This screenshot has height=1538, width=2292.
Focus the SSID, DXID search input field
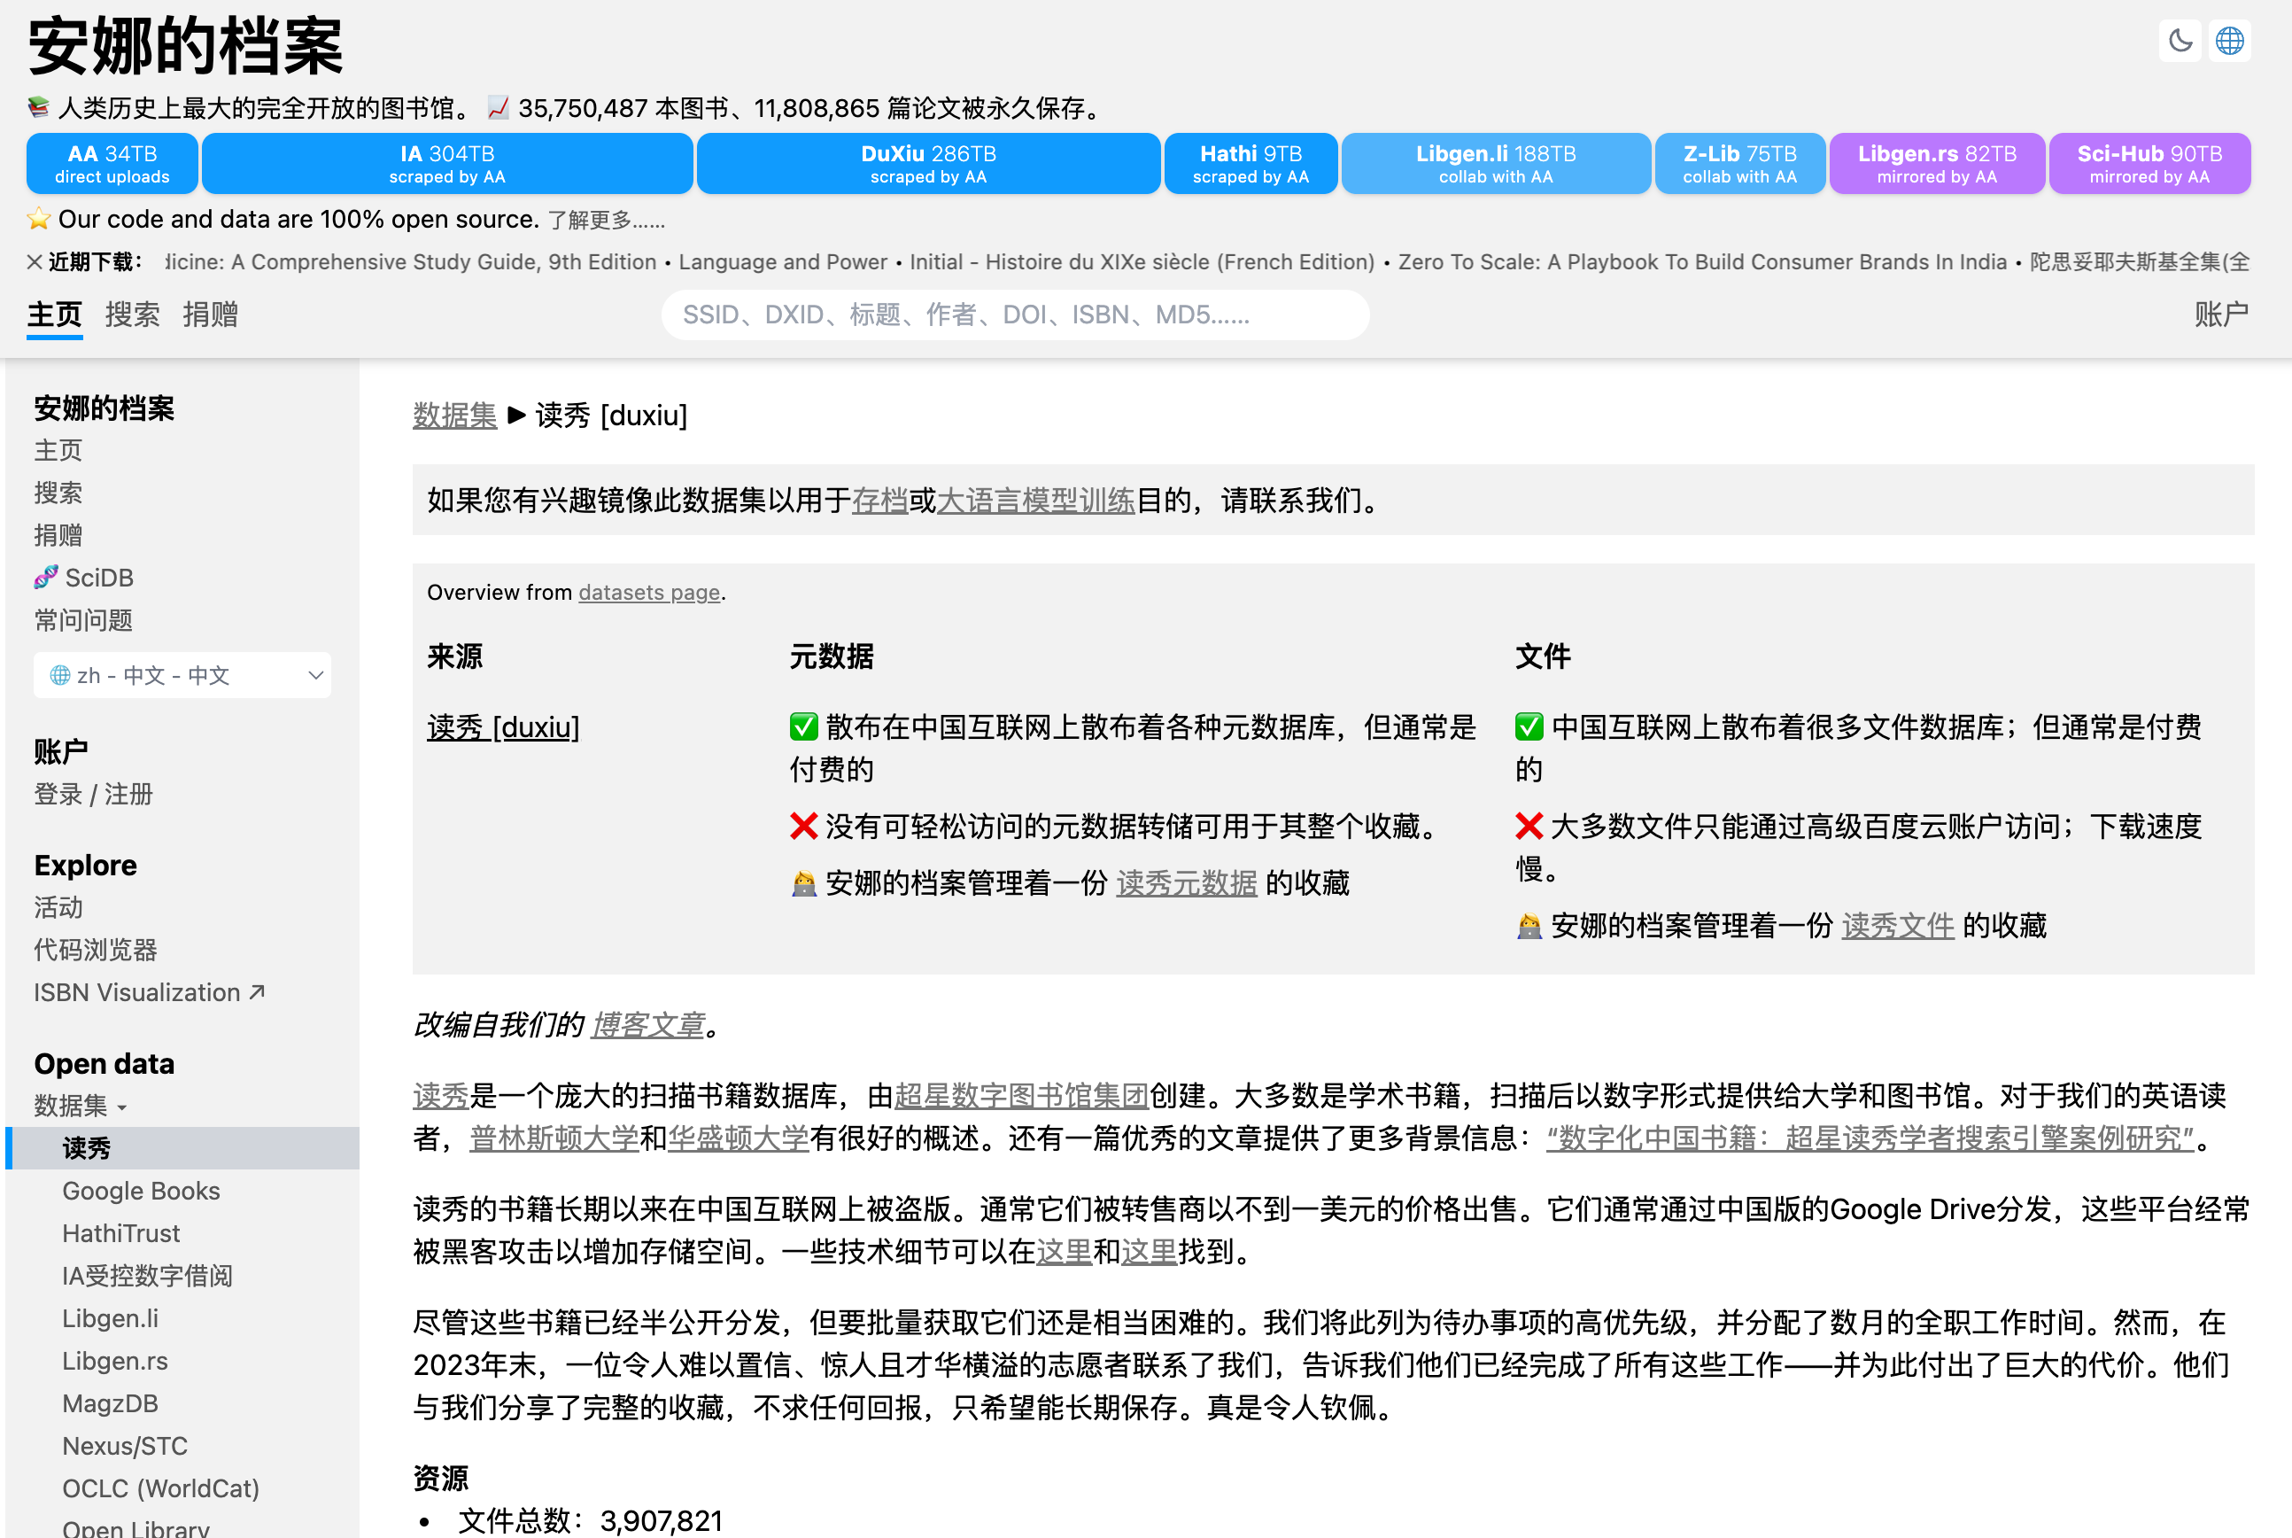(1015, 315)
